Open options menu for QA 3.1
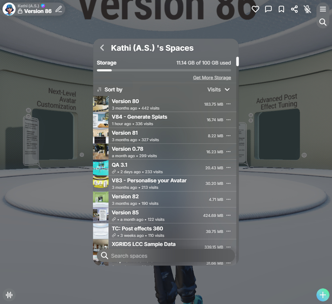This screenshot has width=332, height=304. pyautogui.click(x=229, y=168)
